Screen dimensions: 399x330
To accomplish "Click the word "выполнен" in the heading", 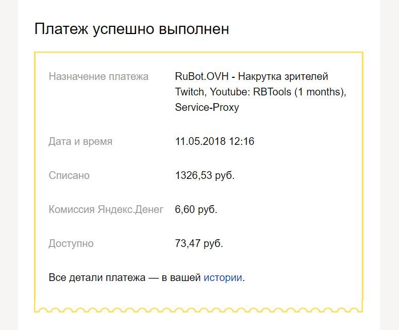I will [x=196, y=29].
